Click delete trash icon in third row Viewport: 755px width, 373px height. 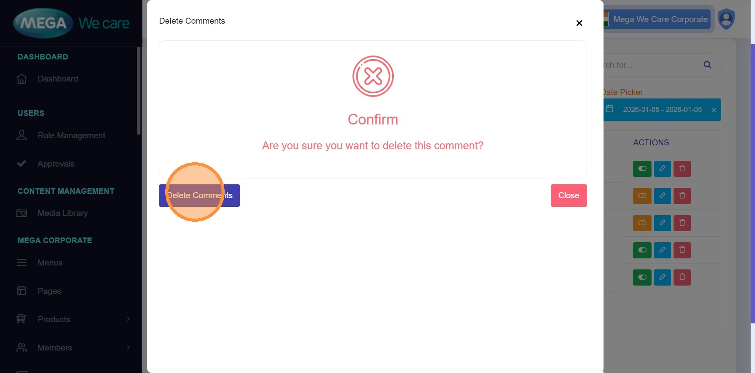(682, 223)
